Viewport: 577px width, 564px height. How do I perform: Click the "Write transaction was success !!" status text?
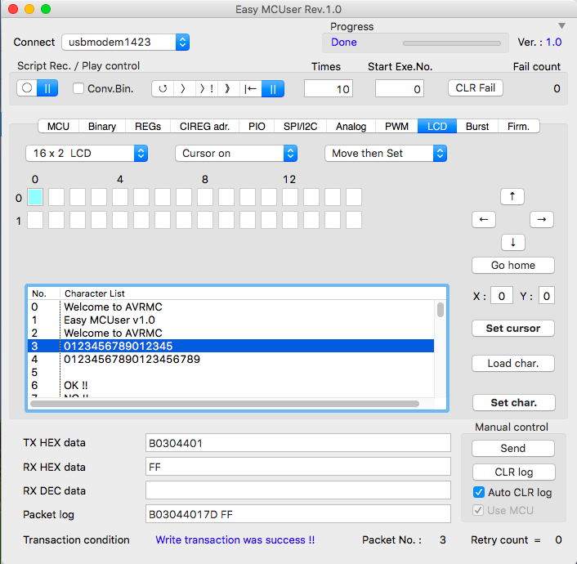235,539
